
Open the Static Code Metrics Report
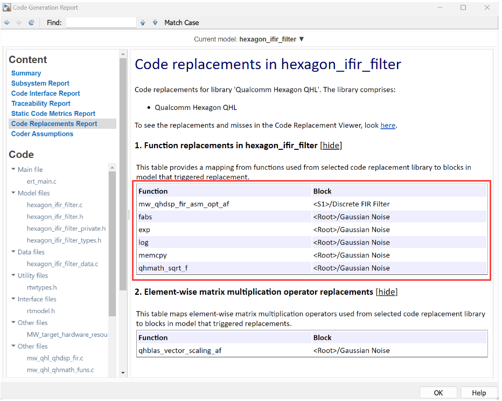pyautogui.click(x=53, y=113)
